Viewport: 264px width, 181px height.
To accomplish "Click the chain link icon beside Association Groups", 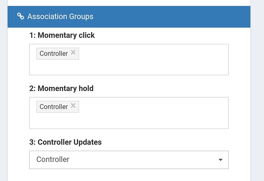I will pyautogui.click(x=21, y=16).
